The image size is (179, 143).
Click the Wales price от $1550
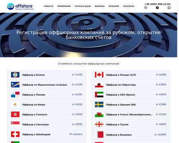(161, 114)
